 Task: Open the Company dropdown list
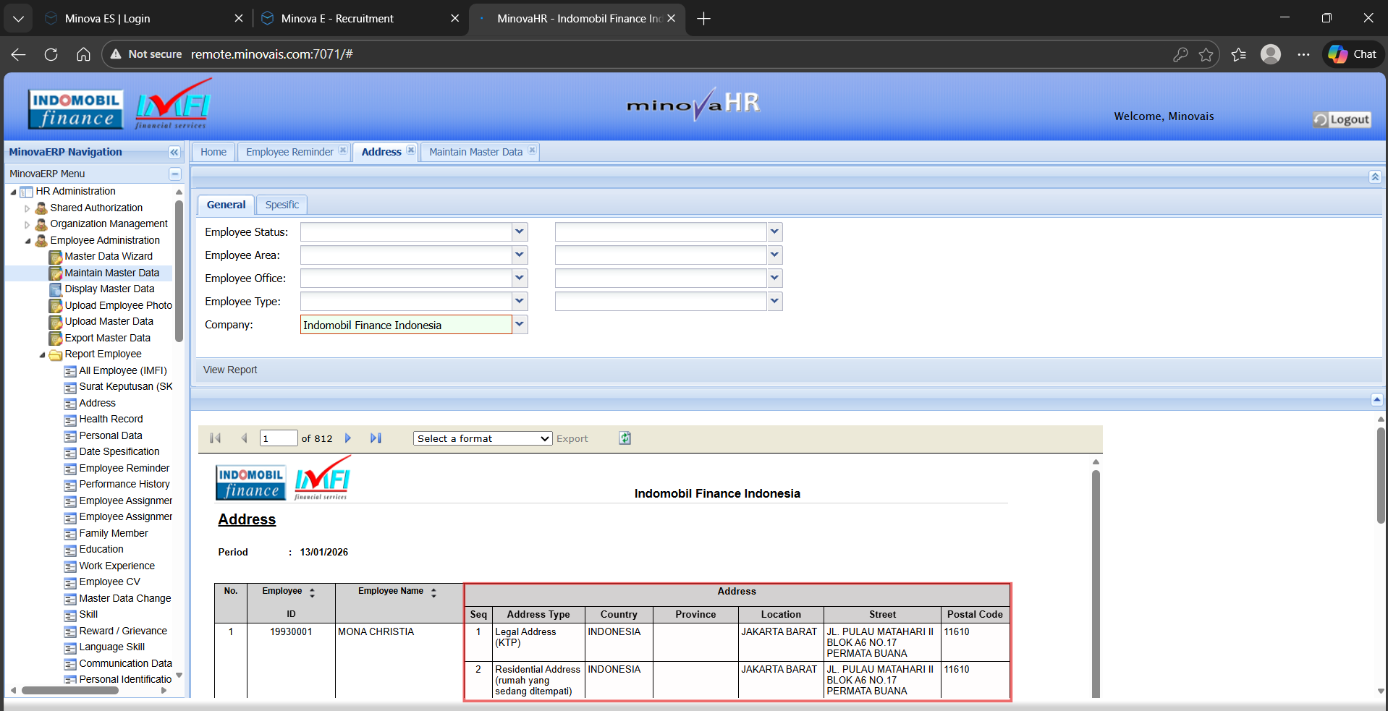point(519,325)
